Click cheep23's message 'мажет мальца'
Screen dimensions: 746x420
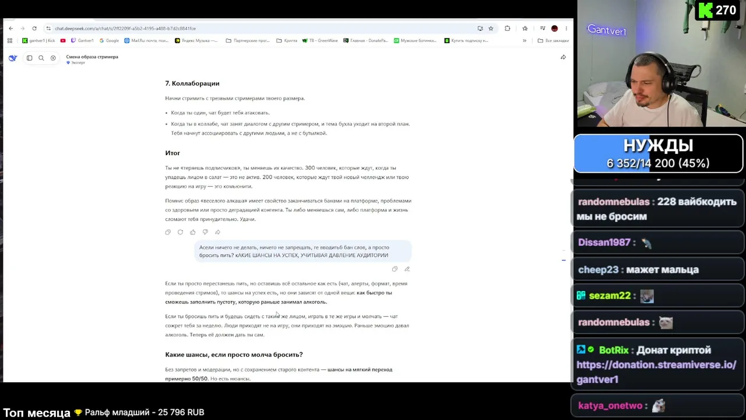[x=661, y=269]
